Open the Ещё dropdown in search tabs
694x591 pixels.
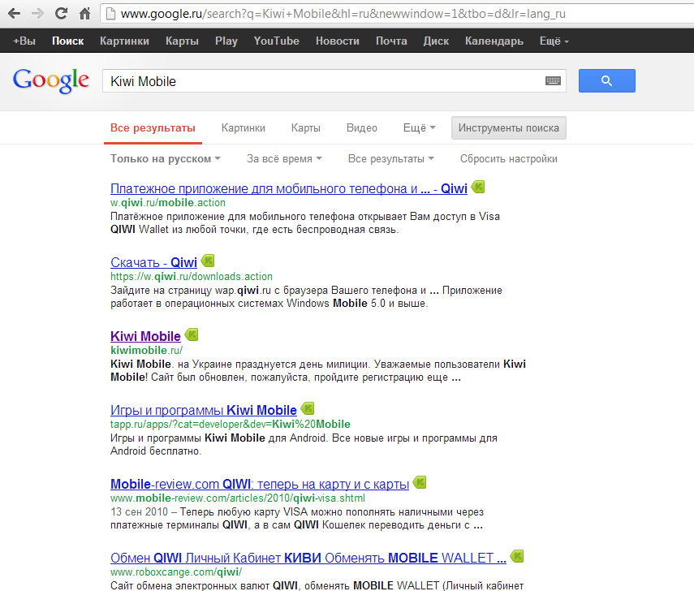tap(419, 128)
